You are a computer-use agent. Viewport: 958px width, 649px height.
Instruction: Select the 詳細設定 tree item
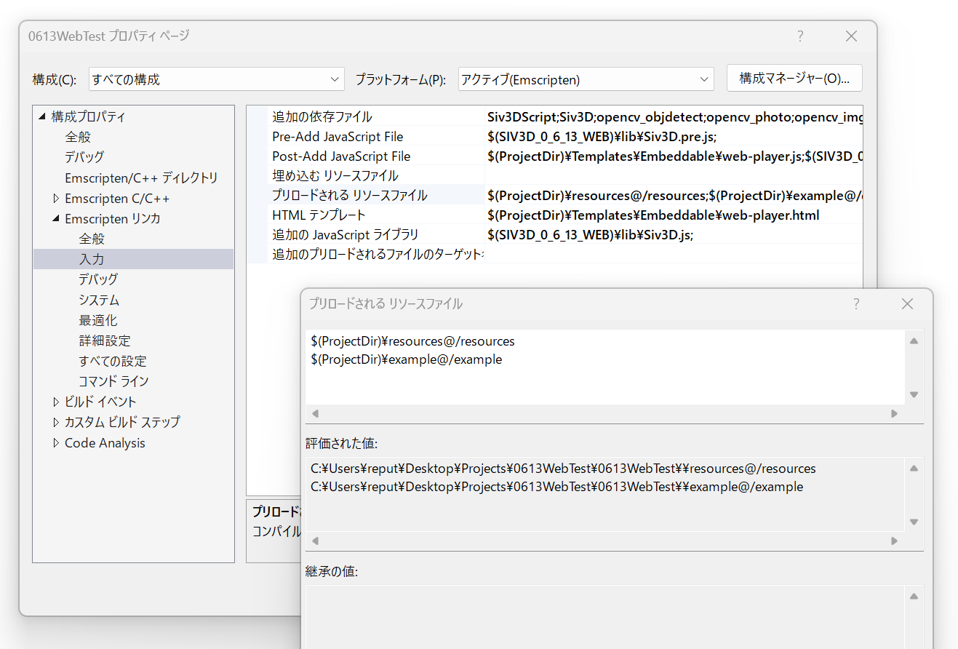click(x=105, y=341)
